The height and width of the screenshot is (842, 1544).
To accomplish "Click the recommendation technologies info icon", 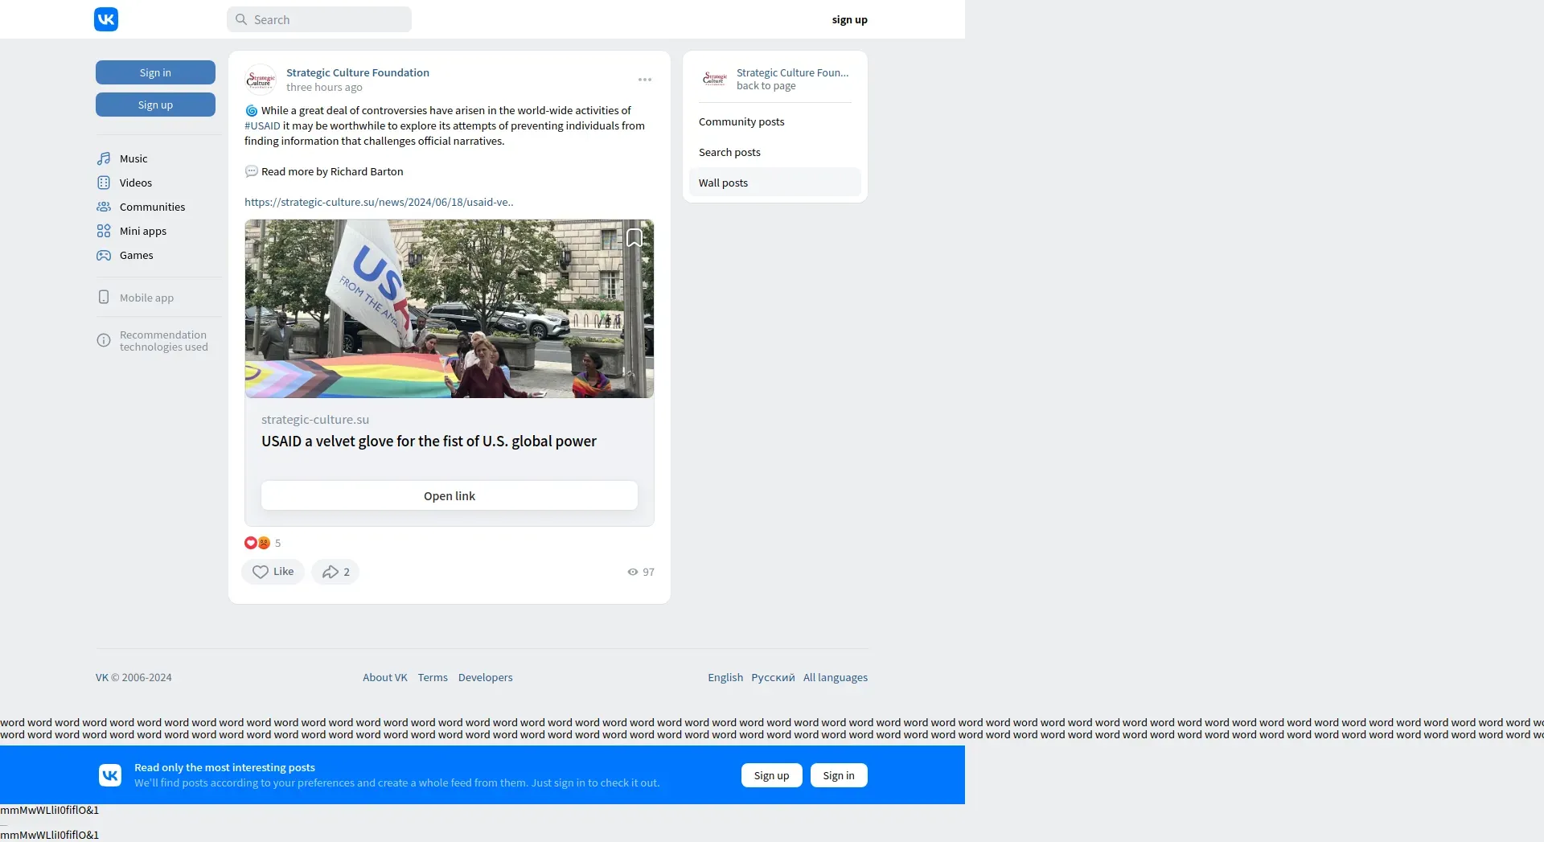I will click(104, 340).
